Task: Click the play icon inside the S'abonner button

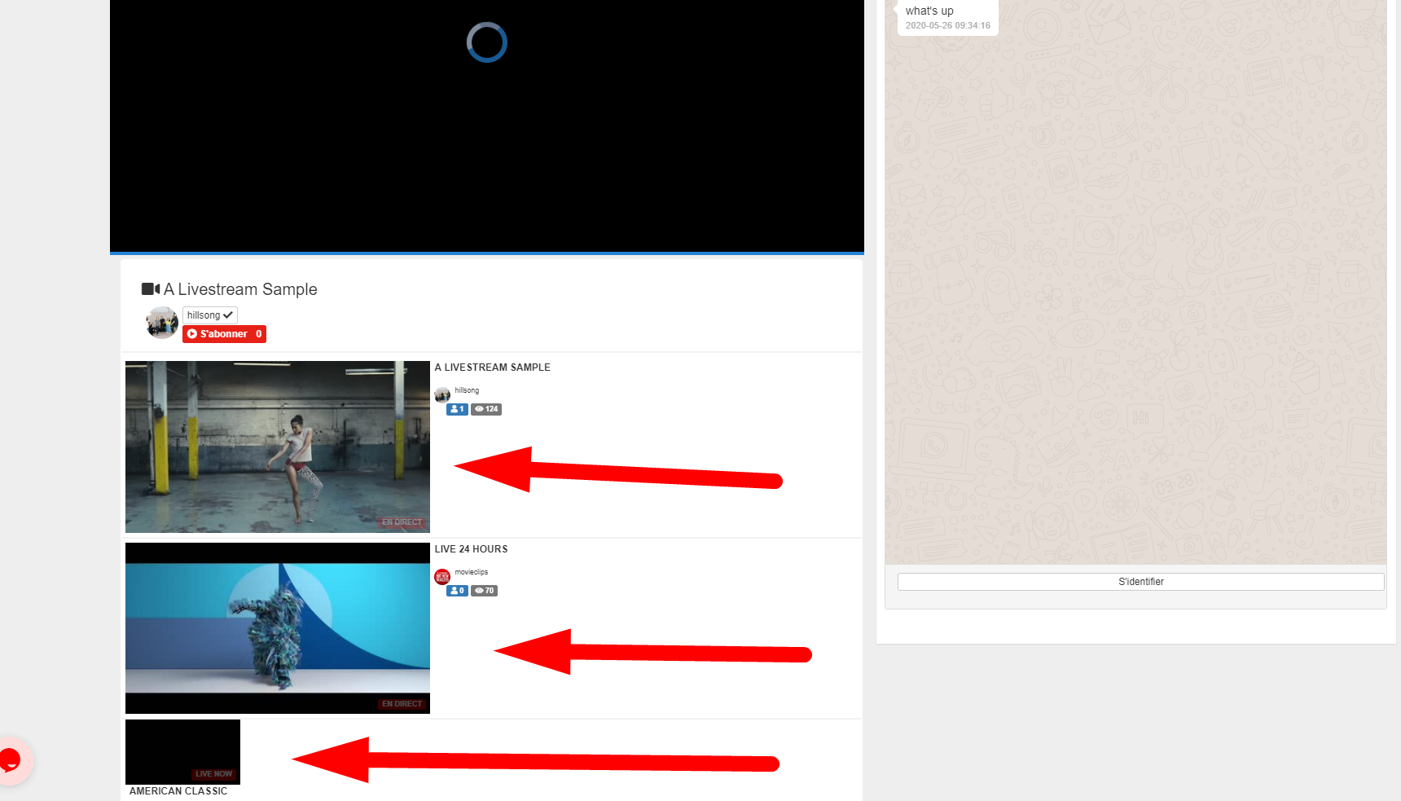Action: coord(194,334)
